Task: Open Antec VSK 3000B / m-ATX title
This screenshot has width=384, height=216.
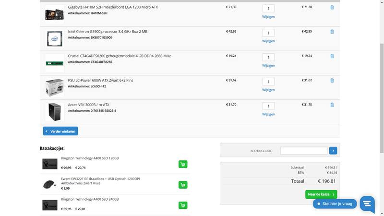Action: [x=89, y=105]
